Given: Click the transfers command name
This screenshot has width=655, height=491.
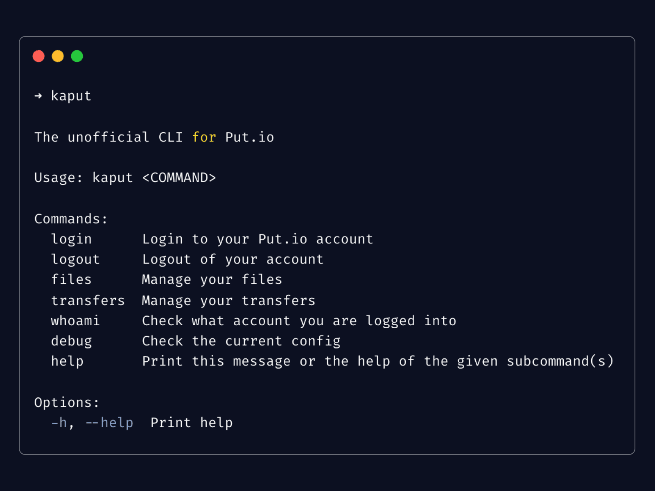Looking at the screenshot, I should (88, 300).
